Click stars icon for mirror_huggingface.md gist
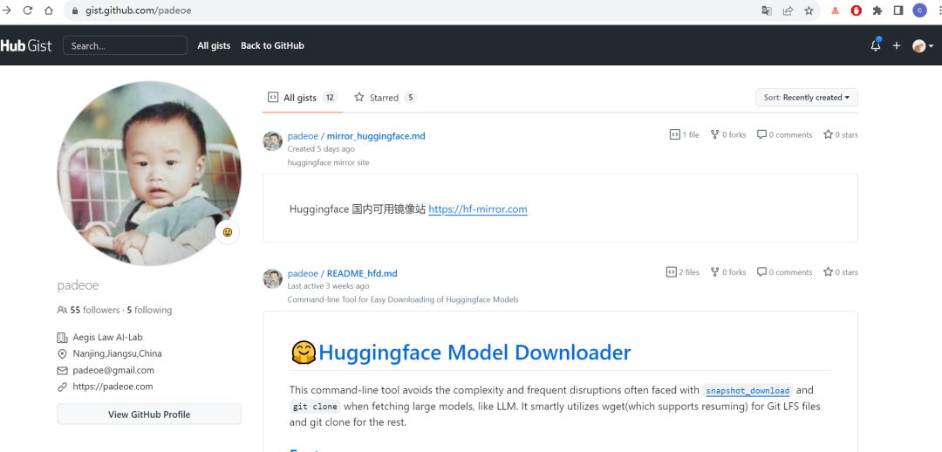 828,134
